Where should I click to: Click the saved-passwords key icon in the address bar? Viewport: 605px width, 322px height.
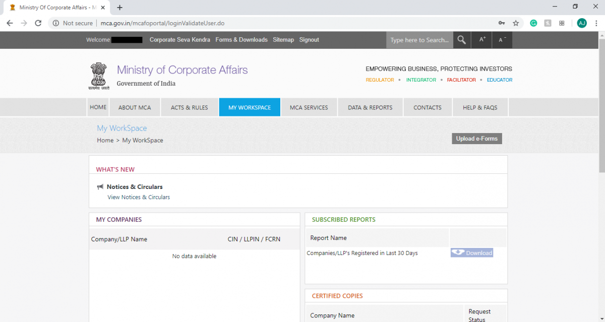[501, 23]
